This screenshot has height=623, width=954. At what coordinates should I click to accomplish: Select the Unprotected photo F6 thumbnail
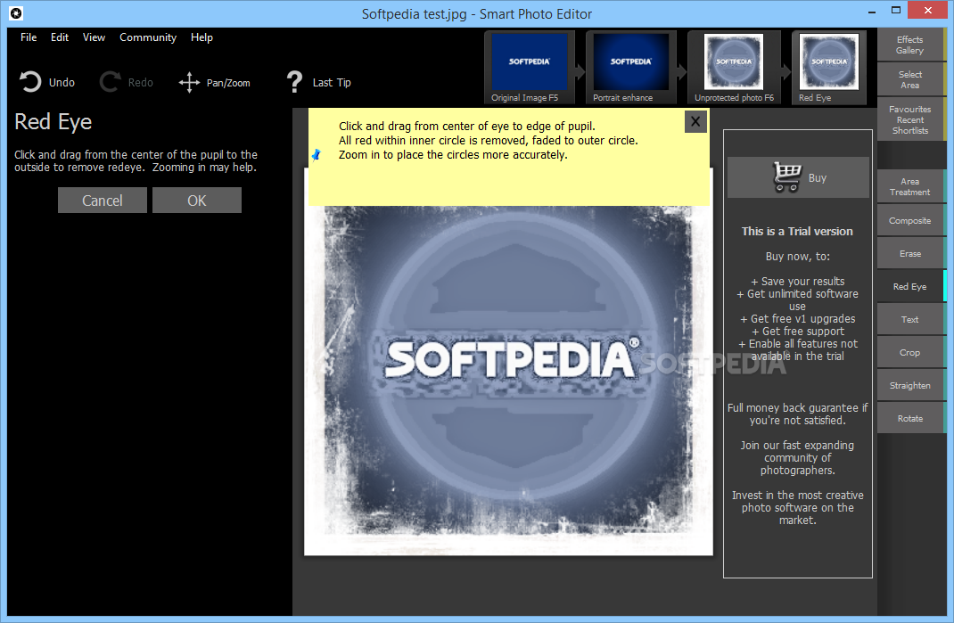[733, 68]
